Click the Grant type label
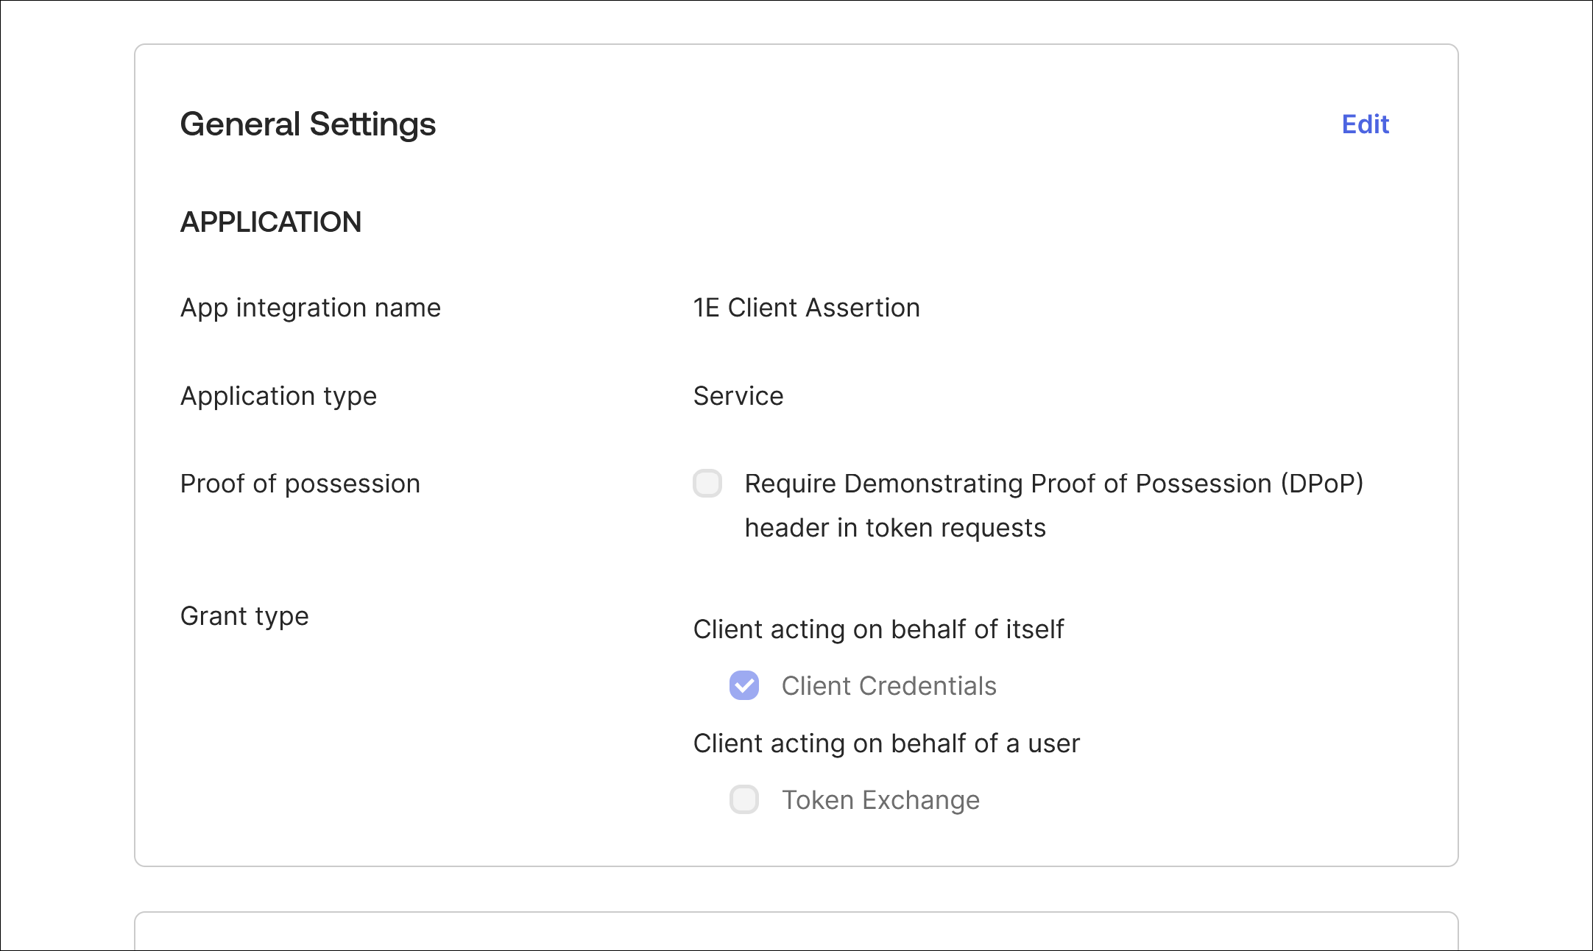The height and width of the screenshot is (951, 1593). coord(244,616)
